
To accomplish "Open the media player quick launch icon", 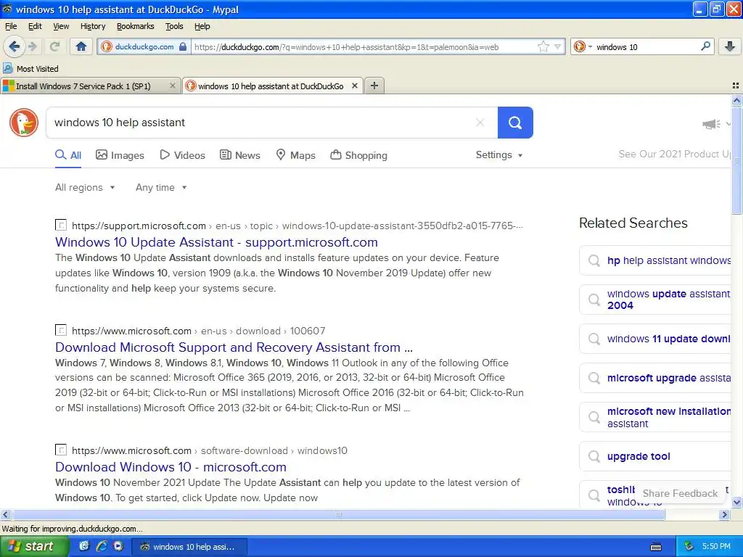I will point(118,546).
